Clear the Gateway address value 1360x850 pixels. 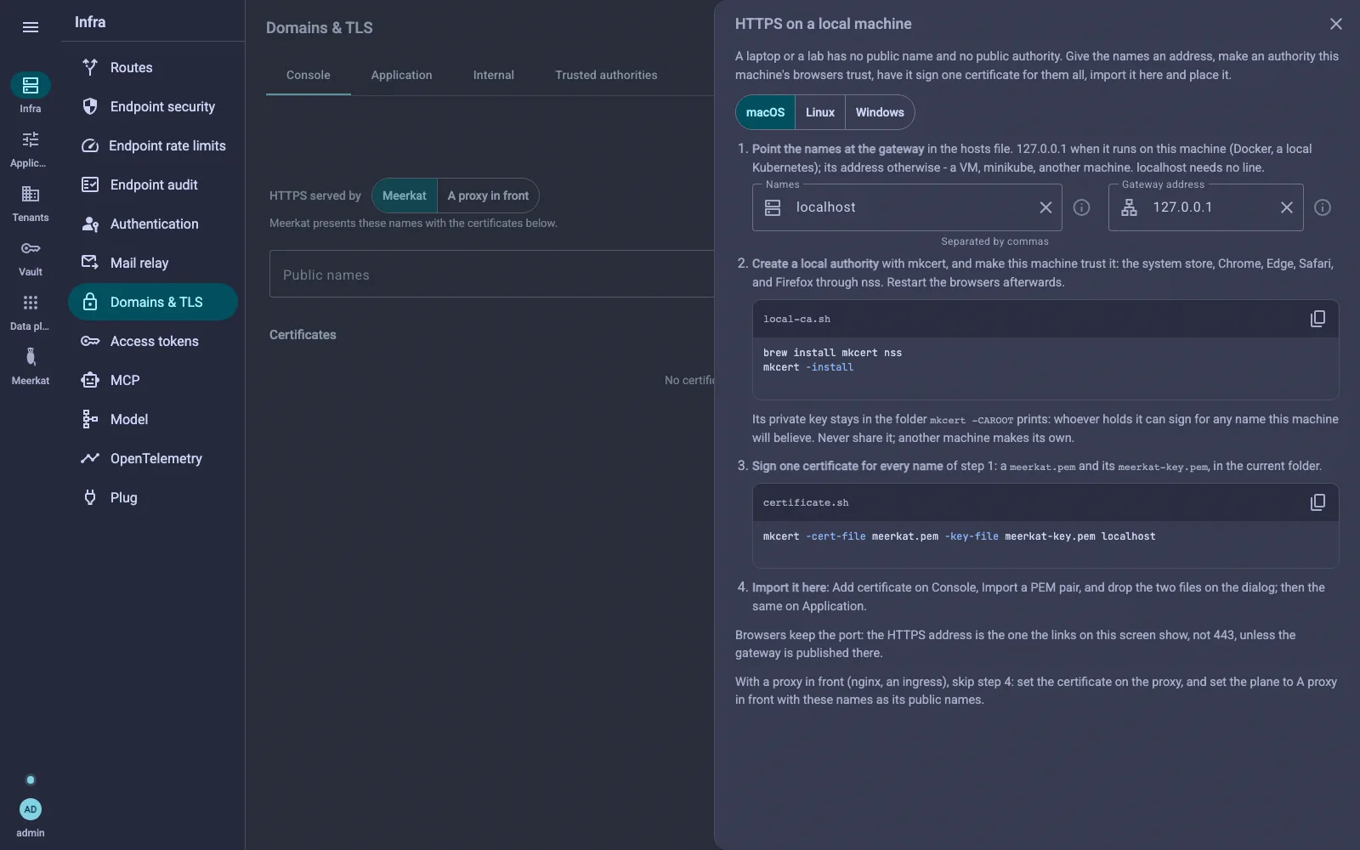(x=1287, y=207)
